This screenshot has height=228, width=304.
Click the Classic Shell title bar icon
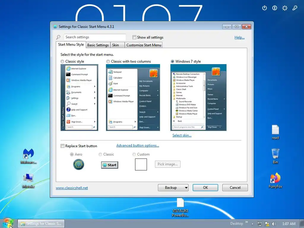pyautogui.click(x=55, y=26)
